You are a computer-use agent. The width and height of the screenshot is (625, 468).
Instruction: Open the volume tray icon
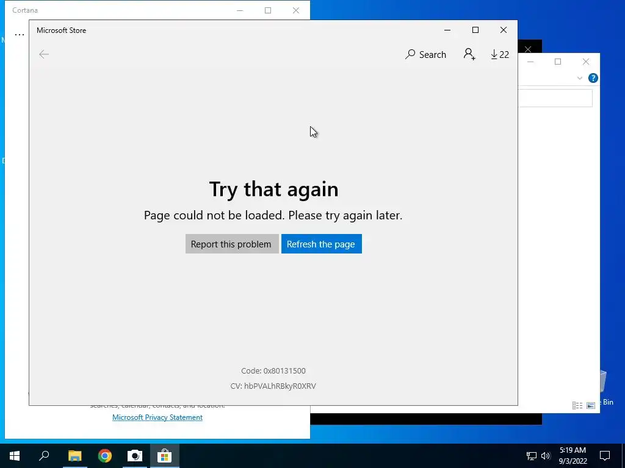546,456
